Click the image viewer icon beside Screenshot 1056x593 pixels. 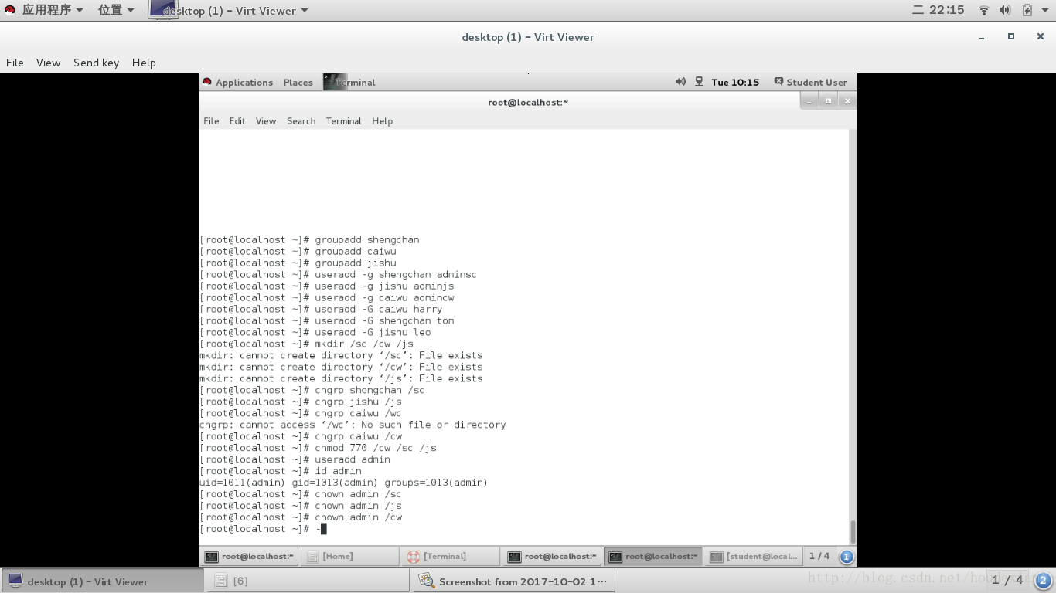[426, 581]
